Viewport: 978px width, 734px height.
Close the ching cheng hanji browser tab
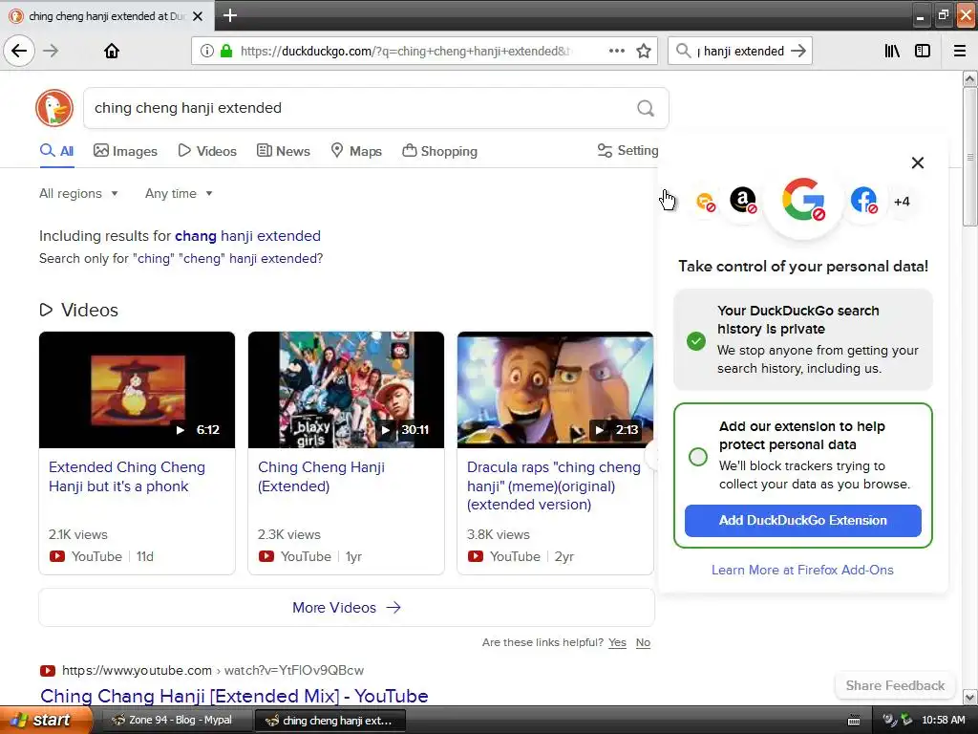click(x=198, y=16)
